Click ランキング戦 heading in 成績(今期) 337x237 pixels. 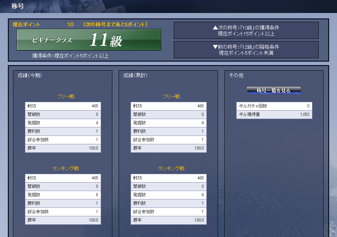(66, 169)
